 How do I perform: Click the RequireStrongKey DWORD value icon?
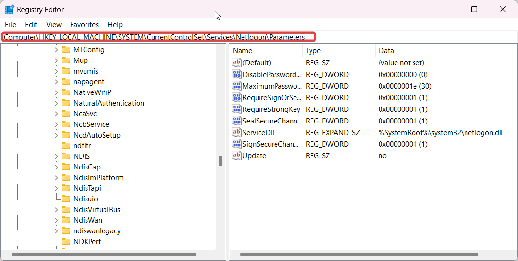pyautogui.click(x=237, y=109)
